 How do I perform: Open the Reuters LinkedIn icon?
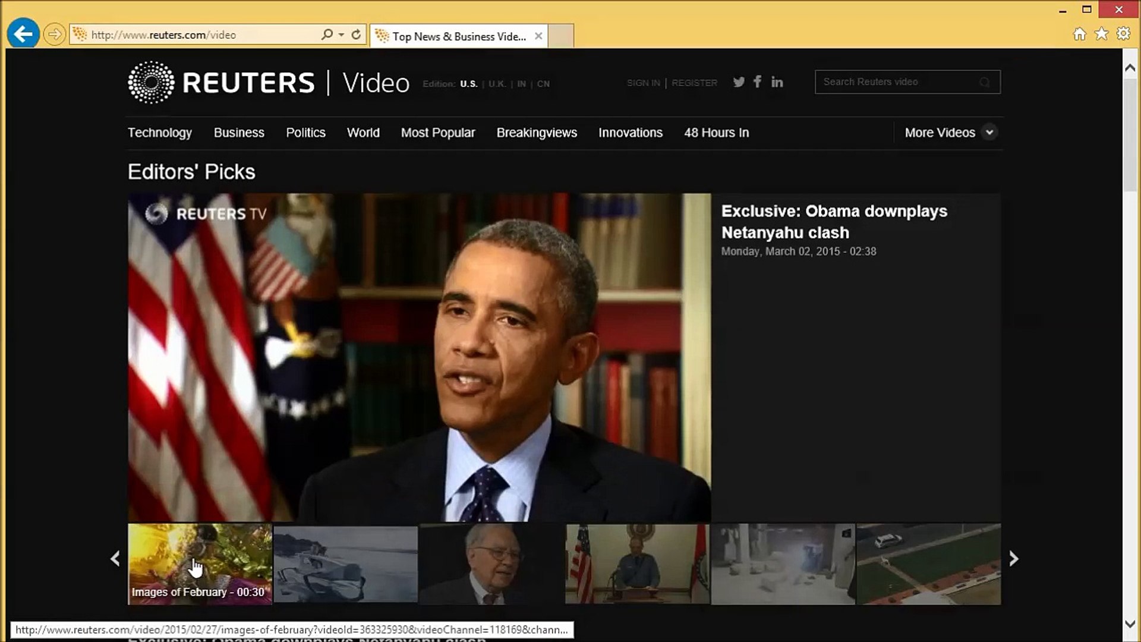coord(777,82)
